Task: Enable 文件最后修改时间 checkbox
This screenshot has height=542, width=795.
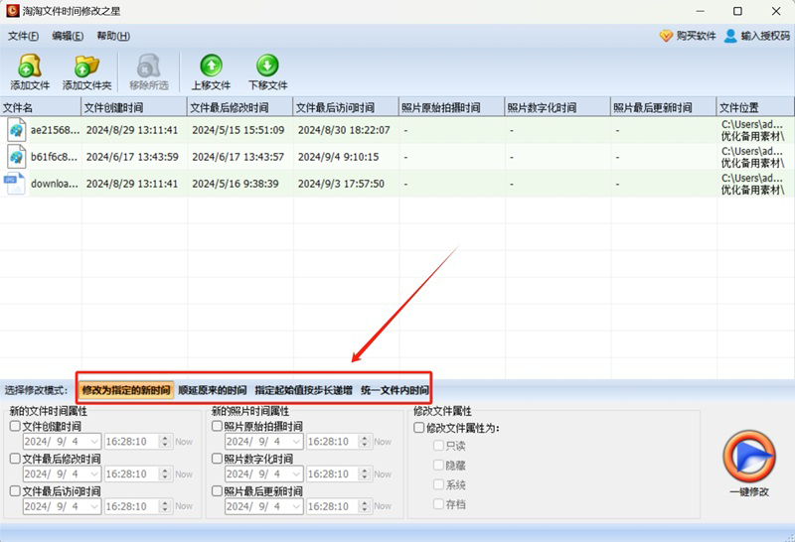Action: coord(15,459)
